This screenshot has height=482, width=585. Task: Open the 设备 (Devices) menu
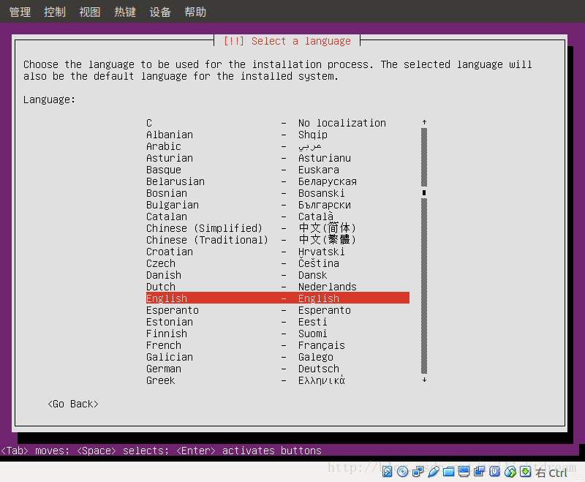point(160,11)
